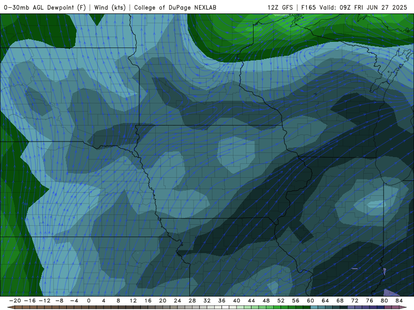Click the '8' legend value
Screen dimensions: 414x310
pos(119,301)
